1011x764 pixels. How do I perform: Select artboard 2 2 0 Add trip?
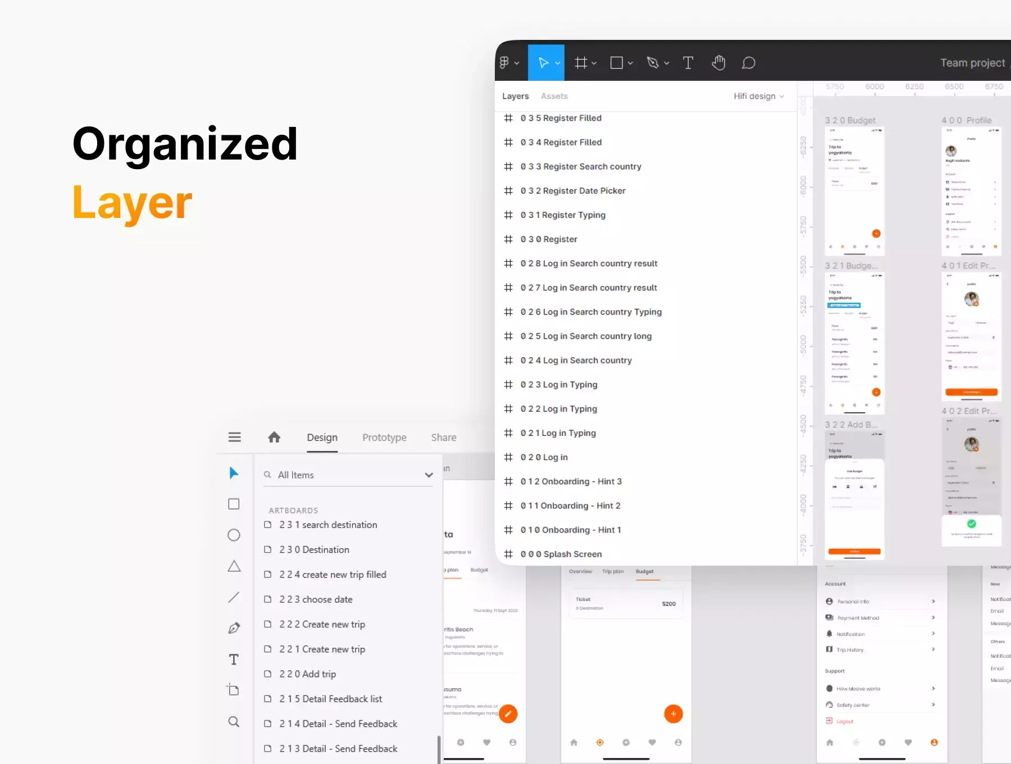348,674
